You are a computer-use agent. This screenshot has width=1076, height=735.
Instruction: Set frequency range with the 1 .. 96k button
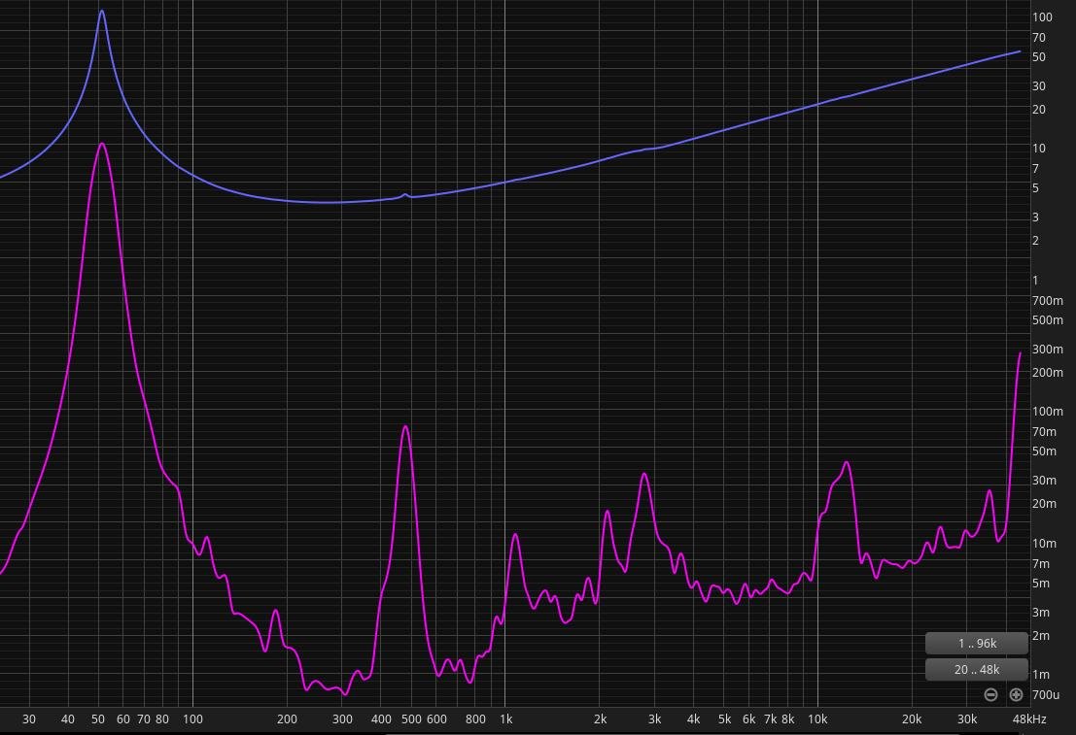[977, 643]
